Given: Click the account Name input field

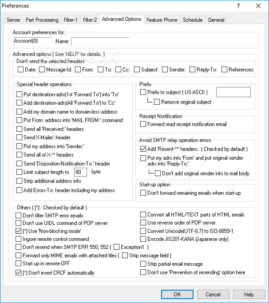Looking at the screenshot, I should [100, 41].
